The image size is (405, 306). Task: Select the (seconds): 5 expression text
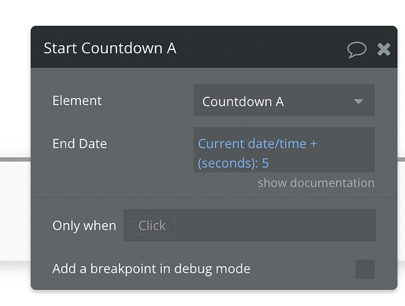(233, 163)
